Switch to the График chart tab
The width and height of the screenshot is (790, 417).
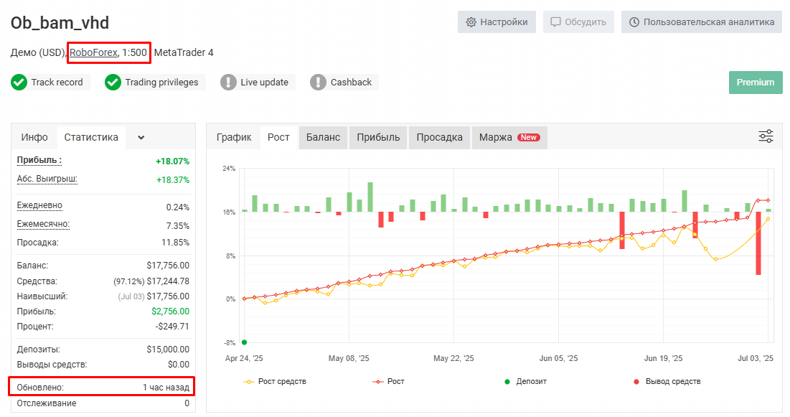point(234,137)
